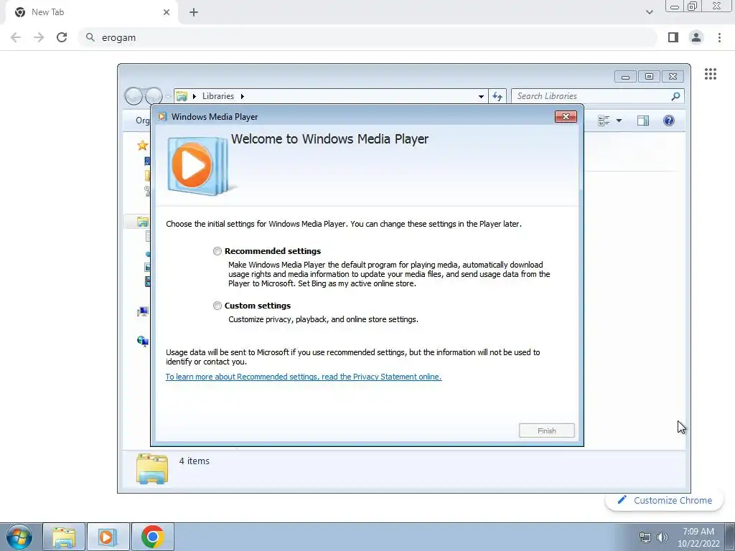Toggle the Explorer preview pane icon

[x=643, y=121]
